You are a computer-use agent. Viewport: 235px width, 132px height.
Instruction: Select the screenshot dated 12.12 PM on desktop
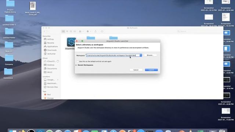[x=209, y=3]
